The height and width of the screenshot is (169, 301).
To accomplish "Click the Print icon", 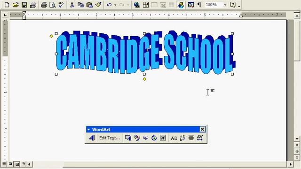I will tap(44, 5).
